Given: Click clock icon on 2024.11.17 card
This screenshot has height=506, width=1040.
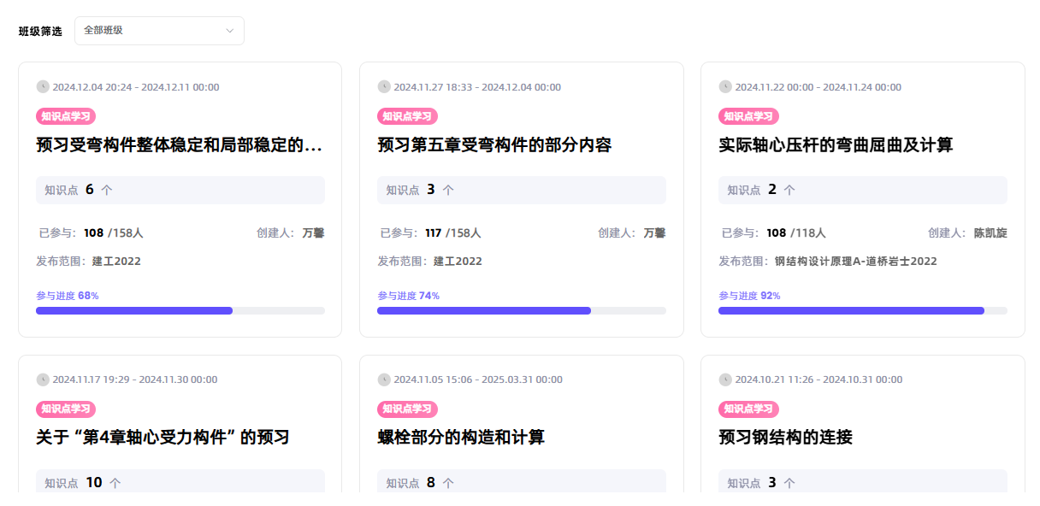Looking at the screenshot, I should coord(43,379).
